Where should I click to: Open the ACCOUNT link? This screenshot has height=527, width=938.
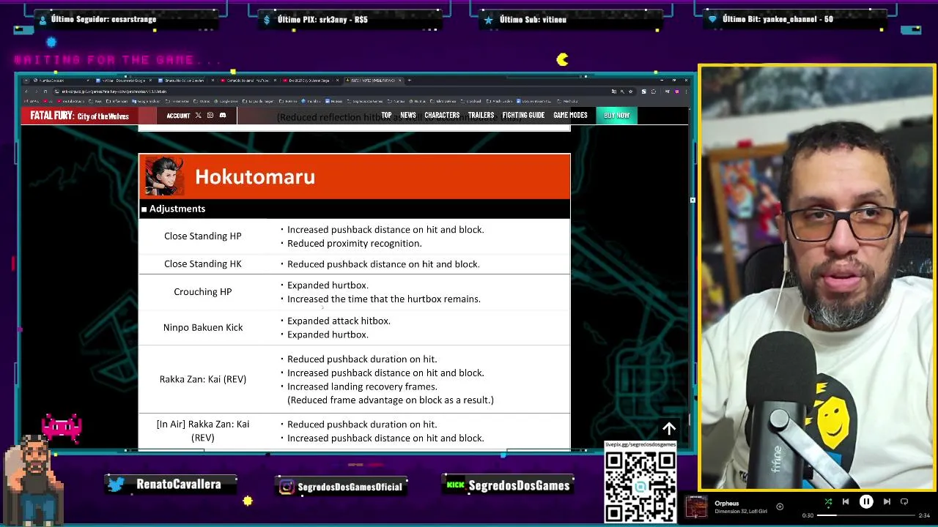click(x=178, y=116)
